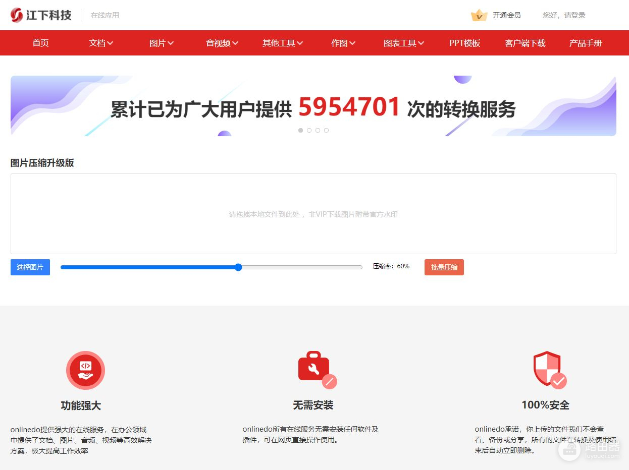Select the third banner carousel dot

[x=318, y=130]
